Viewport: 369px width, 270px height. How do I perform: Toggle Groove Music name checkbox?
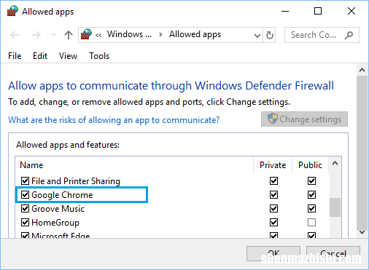(25, 208)
